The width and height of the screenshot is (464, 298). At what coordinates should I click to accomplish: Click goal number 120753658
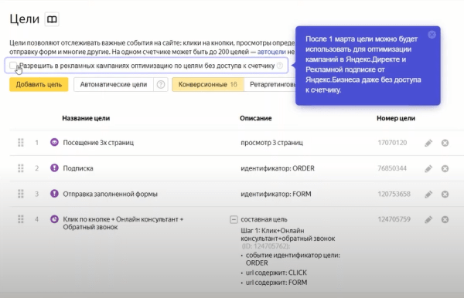[394, 194]
